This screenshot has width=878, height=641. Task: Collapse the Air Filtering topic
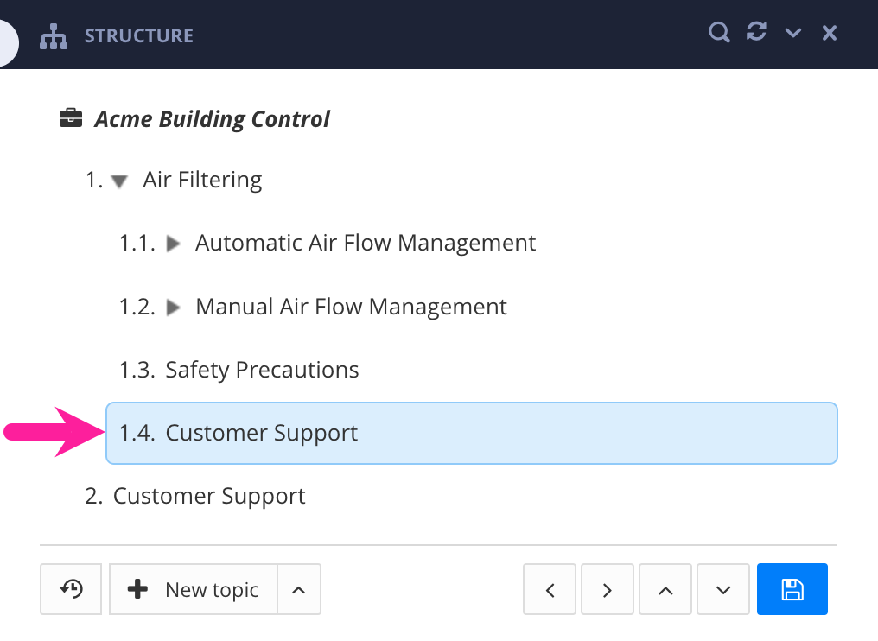120,181
